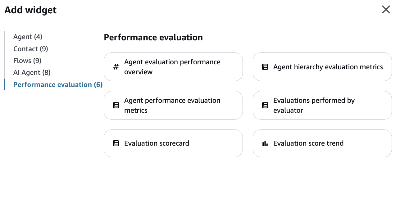The width and height of the screenshot is (400, 213).
Task: Select the Agent (4) category
Action: pyautogui.click(x=28, y=37)
